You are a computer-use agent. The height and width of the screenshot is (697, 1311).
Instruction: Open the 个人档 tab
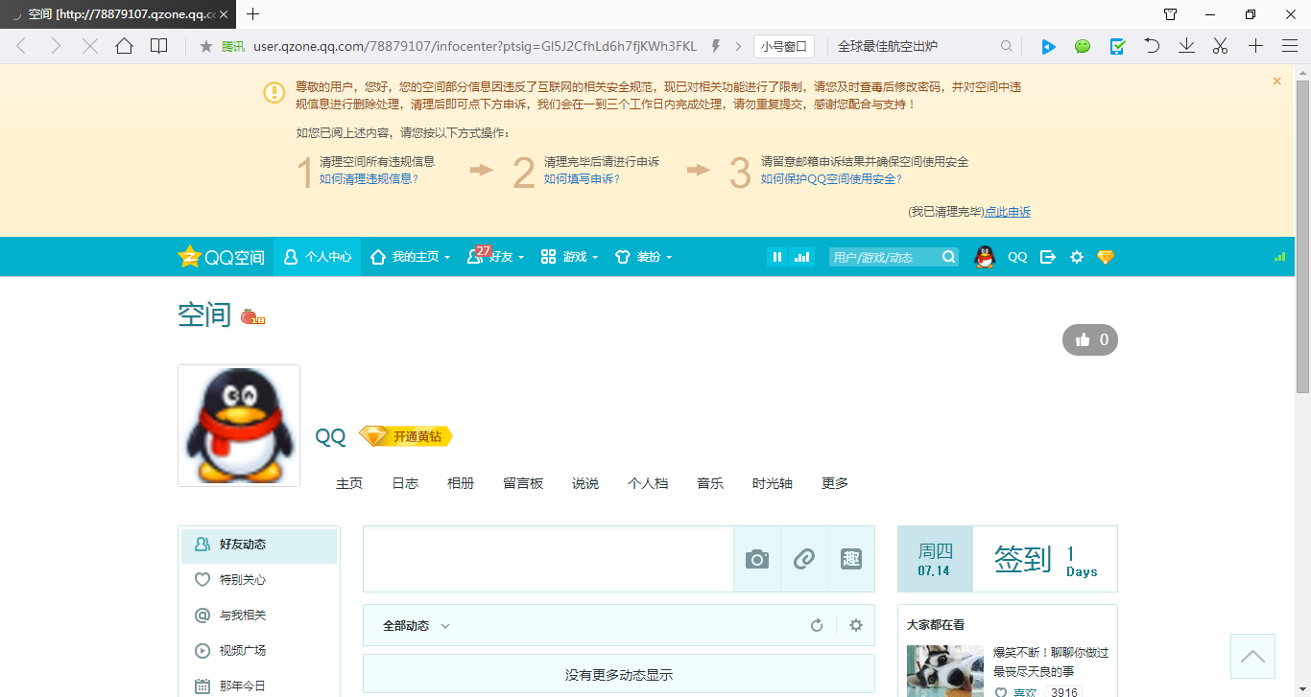pyautogui.click(x=648, y=483)
